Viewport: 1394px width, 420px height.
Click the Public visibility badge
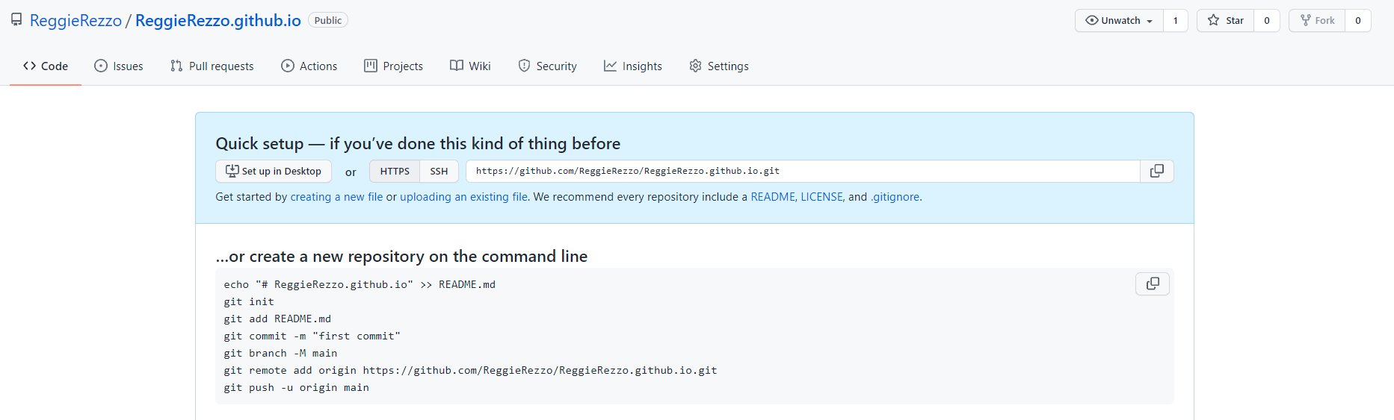click(x=328, y=20)
